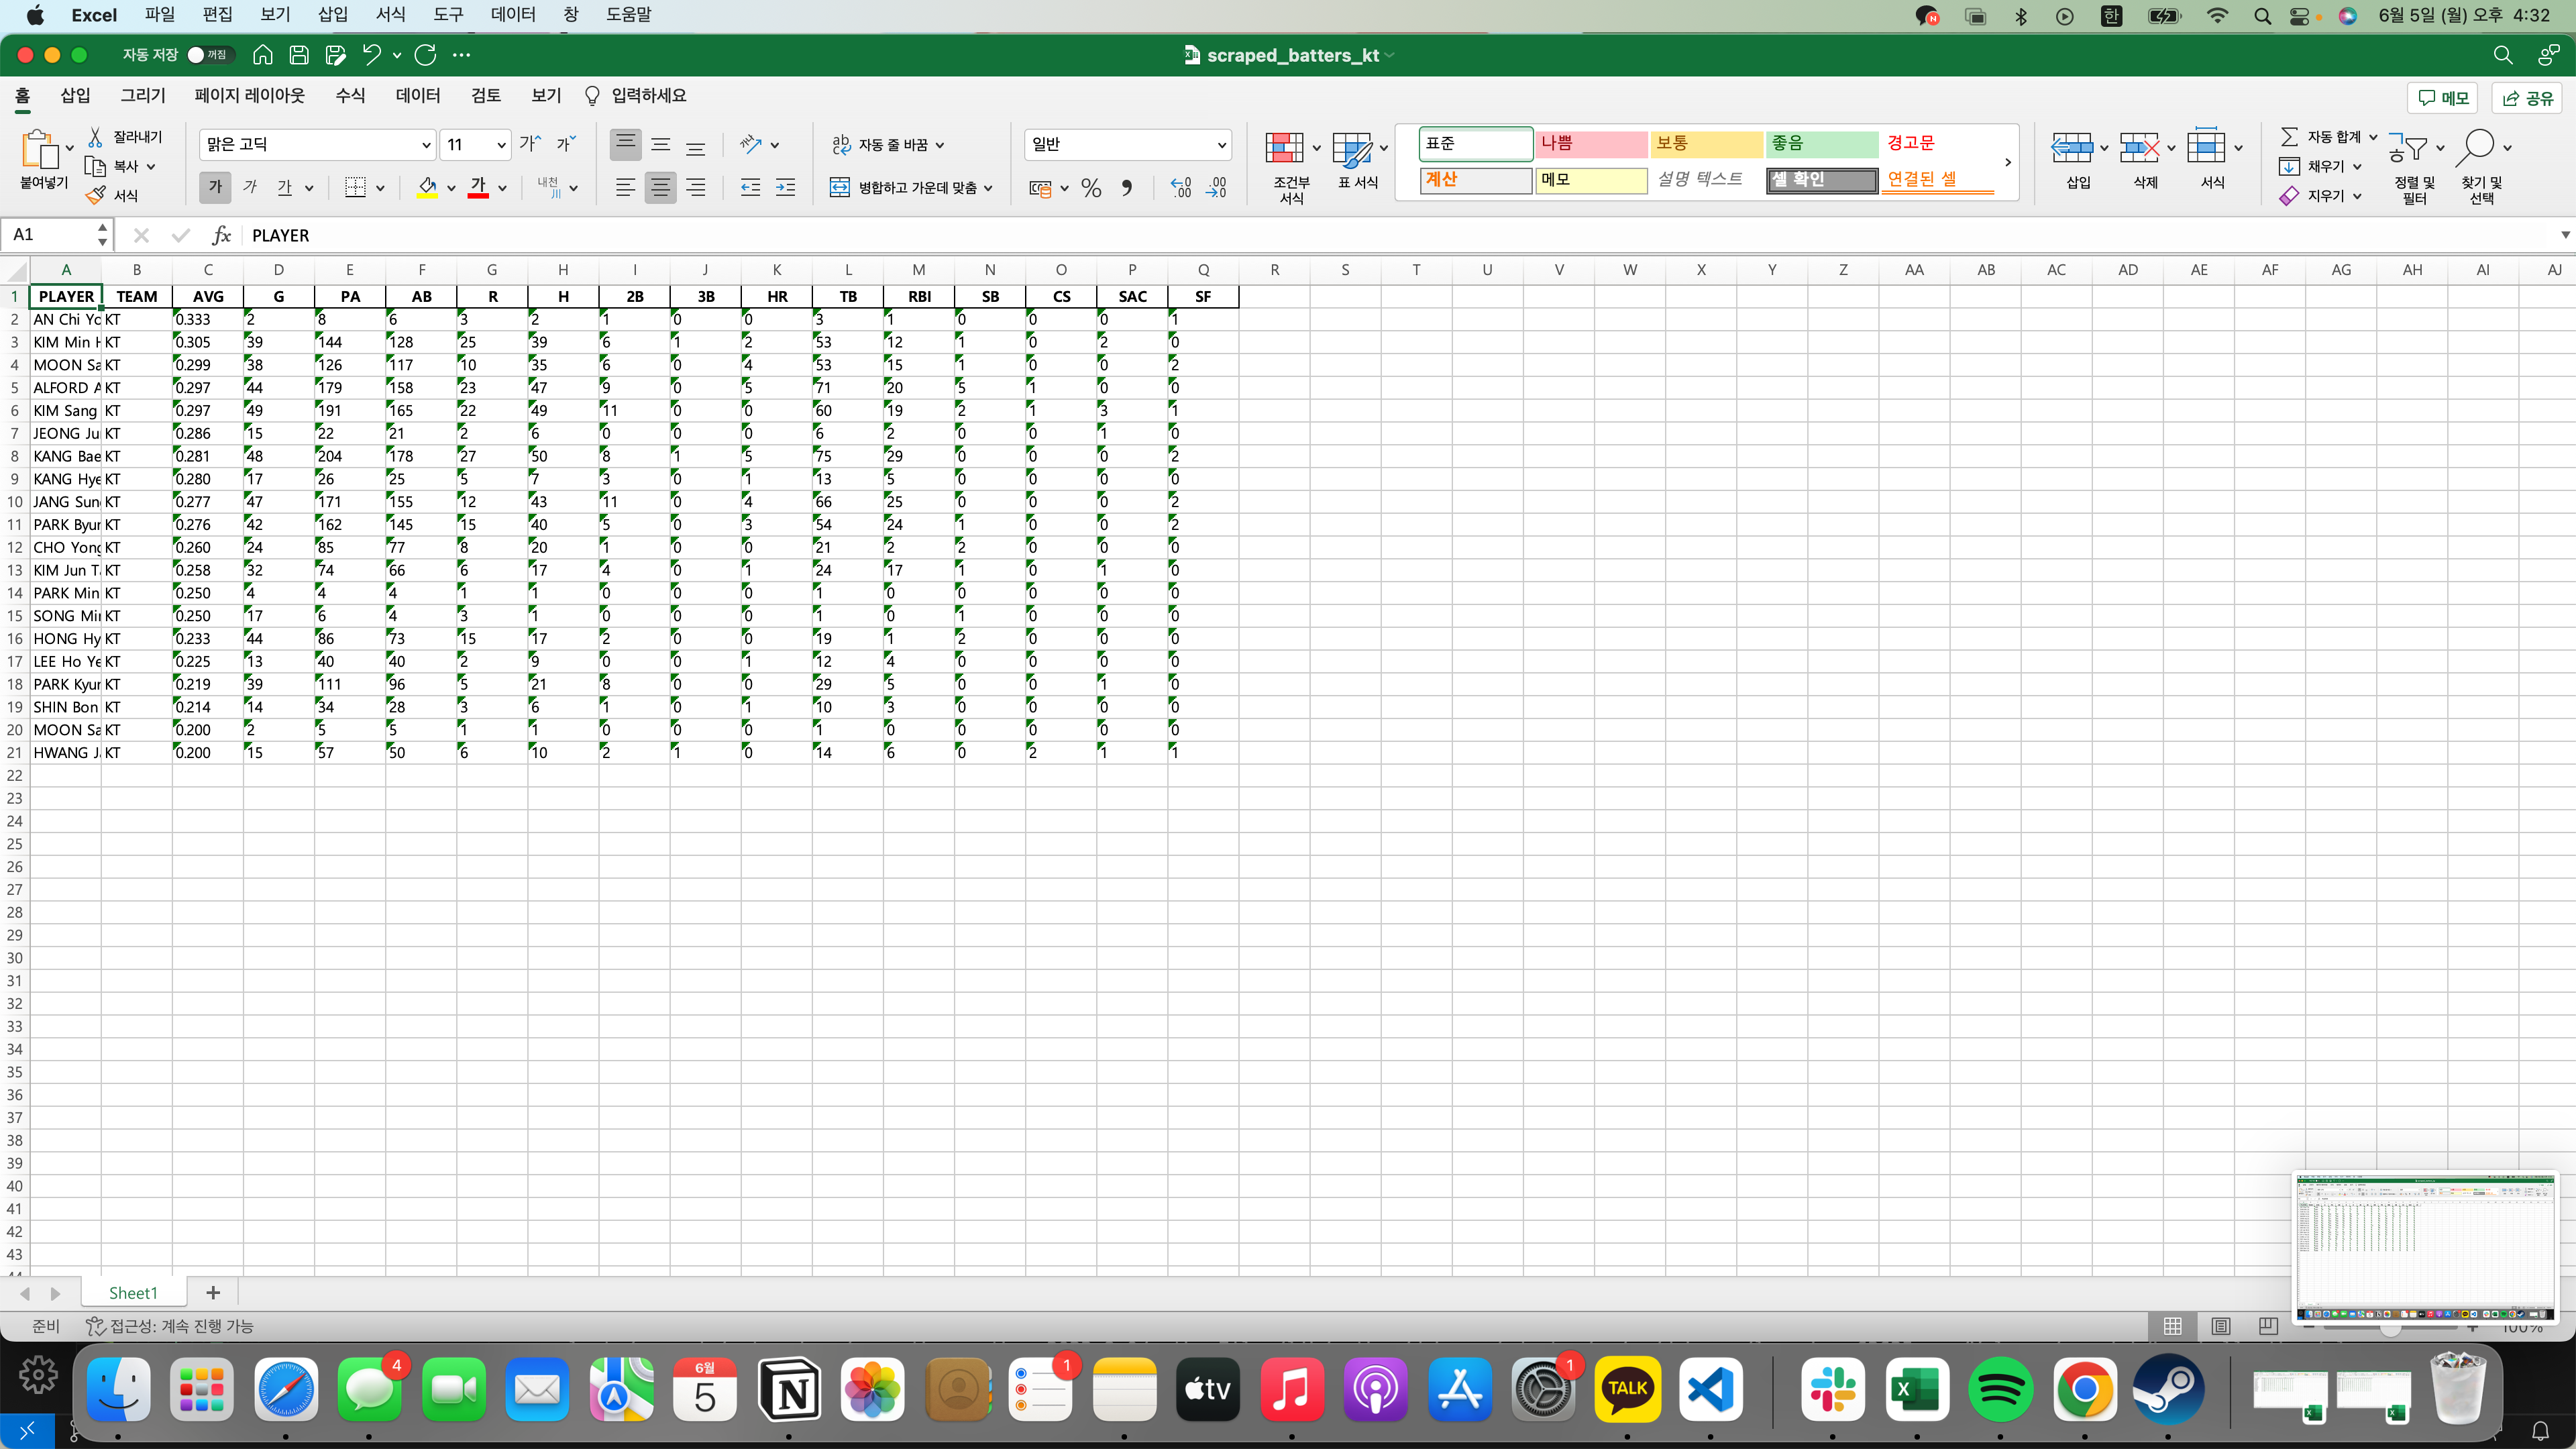Click the Increase Indent icon
The height and width of the screenshot is (1449, 2576).
786,187
